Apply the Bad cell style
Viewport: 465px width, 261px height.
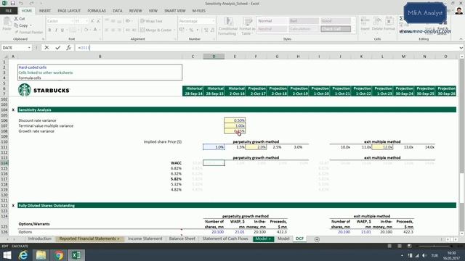point(304,21)
